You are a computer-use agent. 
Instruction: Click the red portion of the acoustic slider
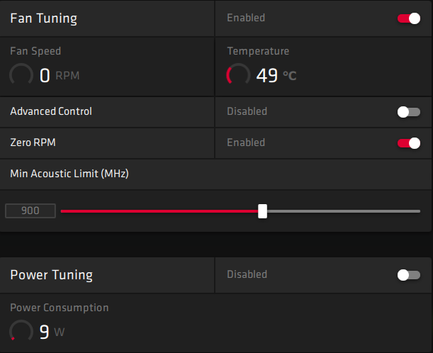[159, 211]
